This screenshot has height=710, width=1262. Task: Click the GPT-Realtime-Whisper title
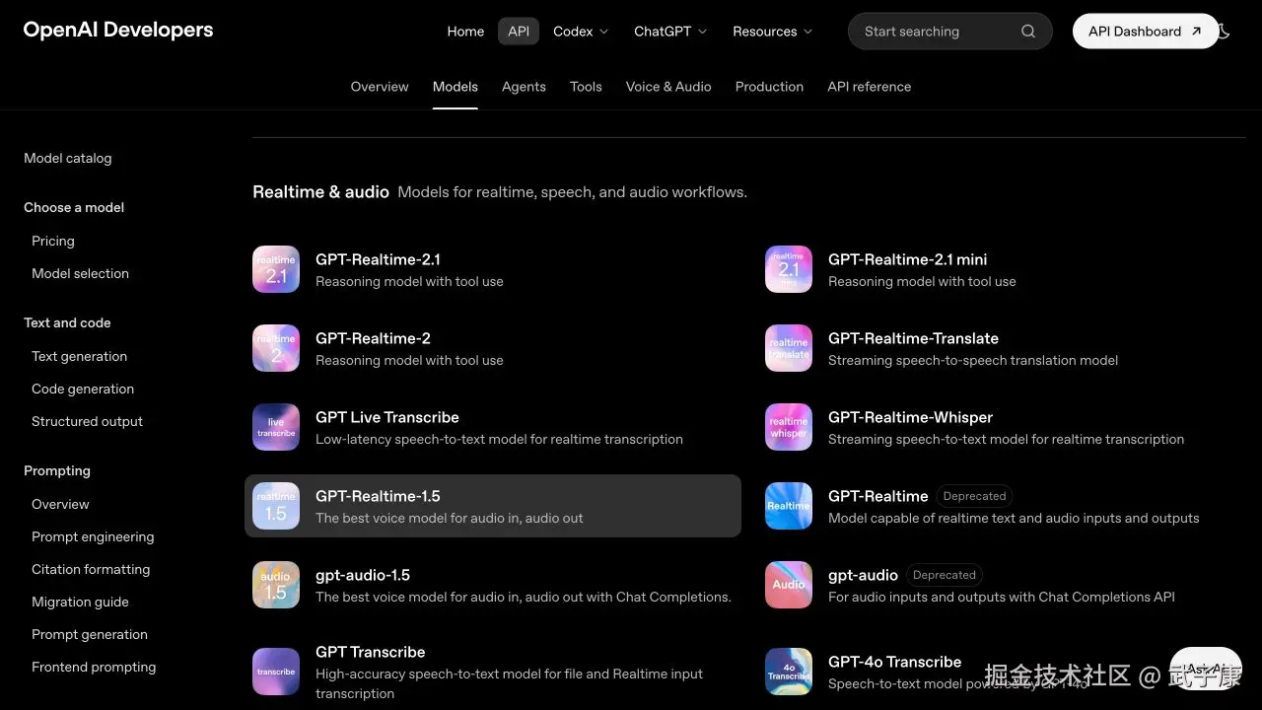[x=910, y=417]
